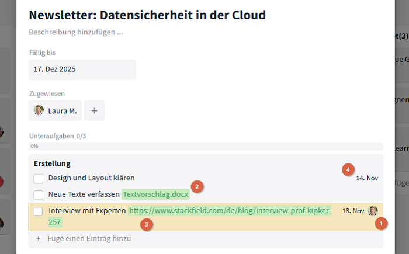Tick the 'Neue Texte verfassen' checkbox

click(x=39, y=194)
